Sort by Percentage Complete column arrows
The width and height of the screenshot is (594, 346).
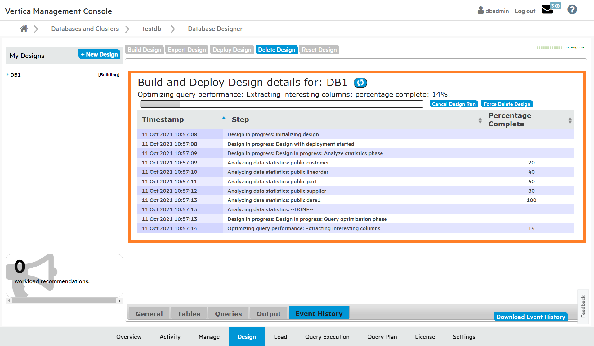[570, 120]
